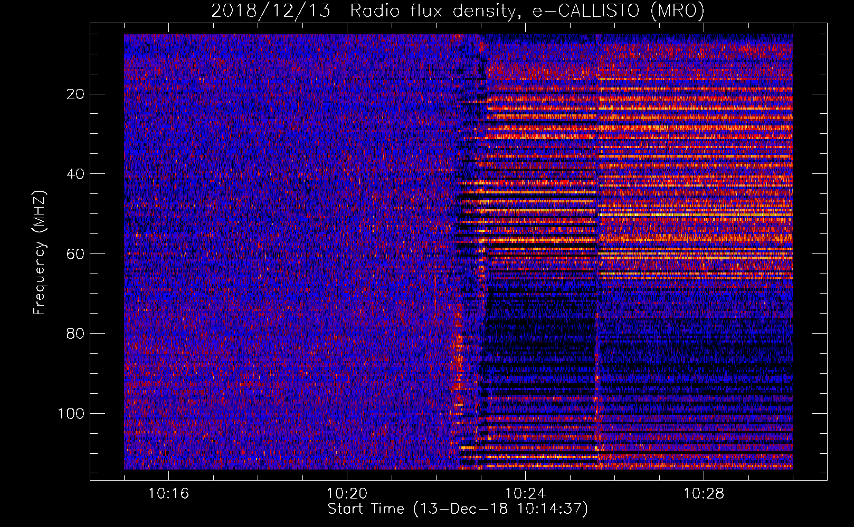Image resolution: width=854 pixels, height=527 pixels.
Task: Click the 'Frequency (MHZ)' axis label
Action: 40,253
